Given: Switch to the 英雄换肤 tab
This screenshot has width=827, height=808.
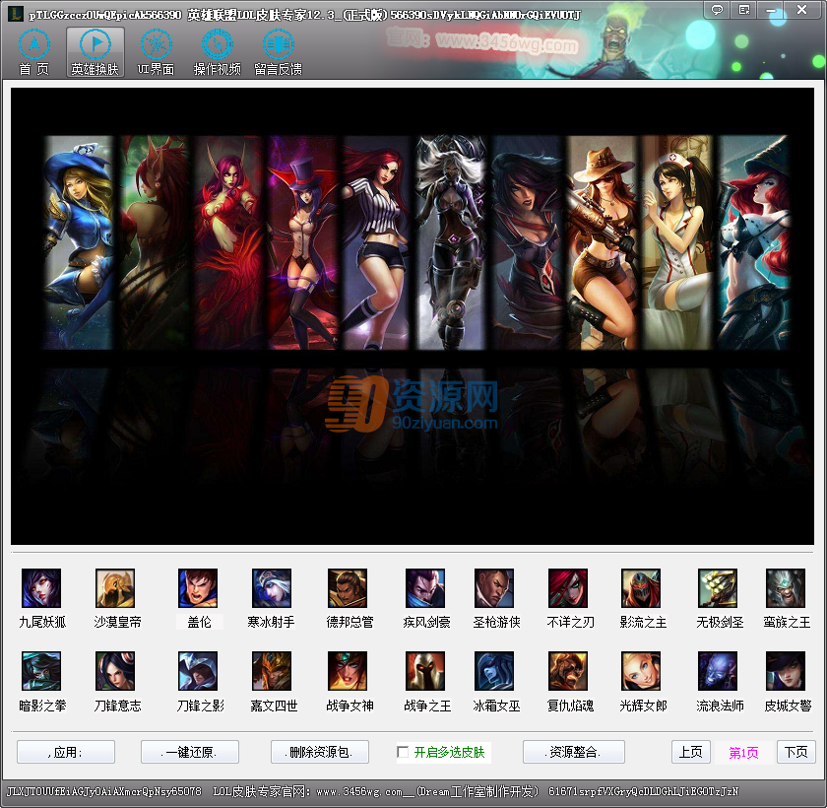Looking at the screenshot, I should (x=95, y=53).
